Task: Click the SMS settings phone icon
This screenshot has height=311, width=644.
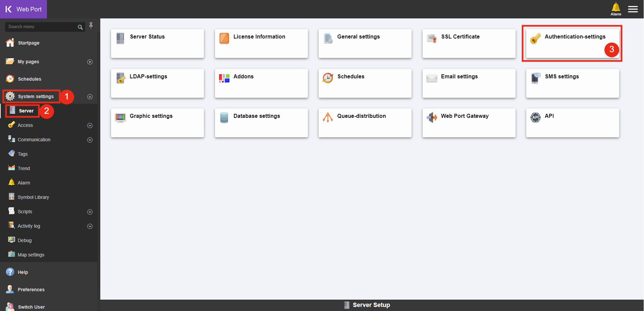Action: [x=536, y=78]
